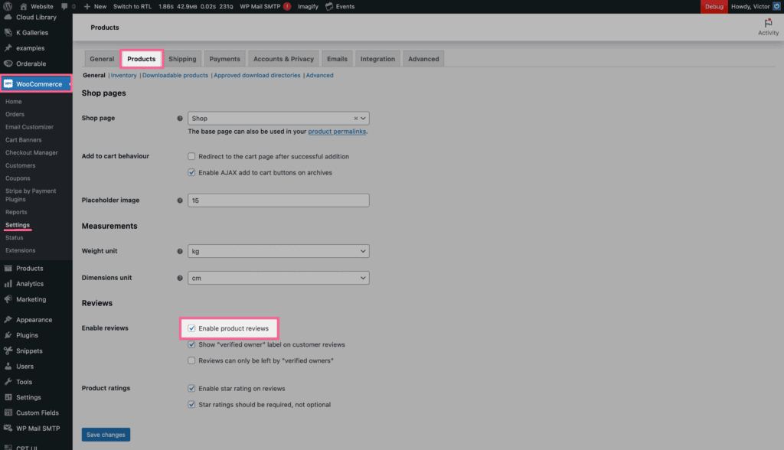Click the Shop page help tooltip icon
Viewport: 784px width, 450px height.
(180, 119)
